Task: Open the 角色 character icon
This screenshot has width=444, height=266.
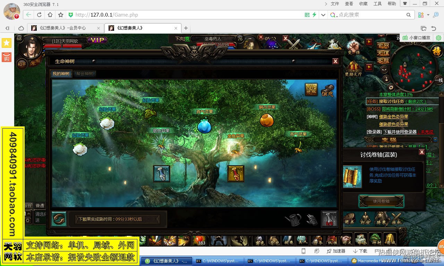Action: click(x=259, y=240)
